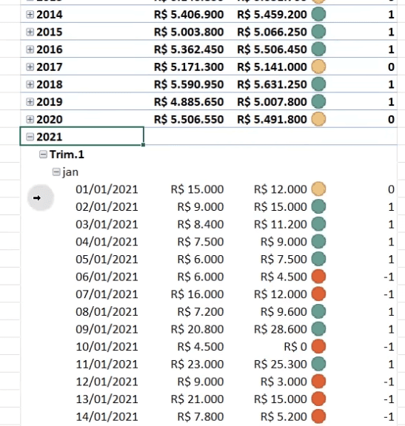Select the R$ 3.000 cell for 12/01/2021
Screen dimensions: 405x426
pos(284,382)
